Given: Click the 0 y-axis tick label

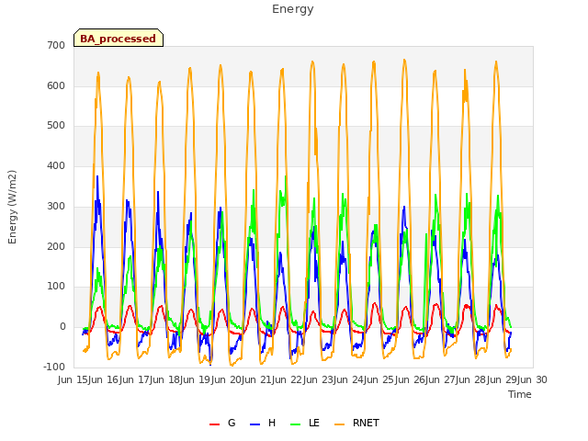Looking at the screenshot, I should pos(62,327).
